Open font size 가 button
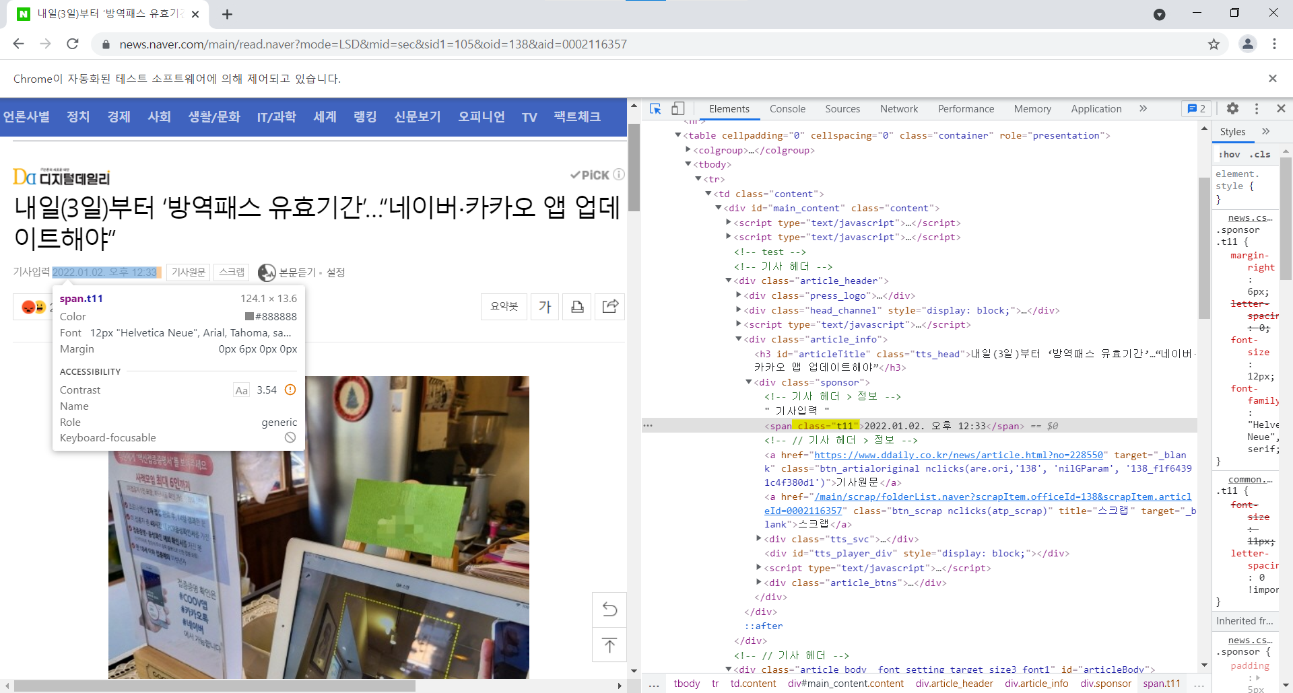The height and width of the screenshot is (693, 1293). pyautogui.click(x=545, y=307)
